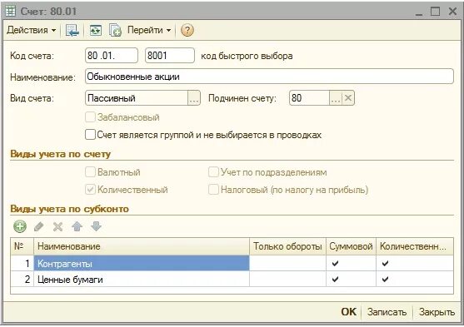Move row down with the arrow icon
464x327 pixels.
pyautogui.click(x=96, y=227)
